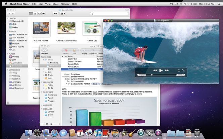The height and width of the screenshot is (139, 223).
Task: Launch iTunes from the Dock
Action: (97, 133)
